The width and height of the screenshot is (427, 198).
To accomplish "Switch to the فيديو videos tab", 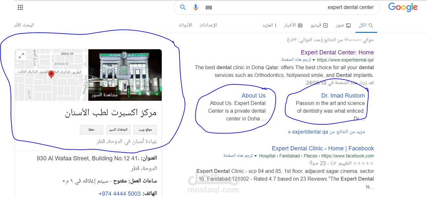I will click(x=319, y=25).
